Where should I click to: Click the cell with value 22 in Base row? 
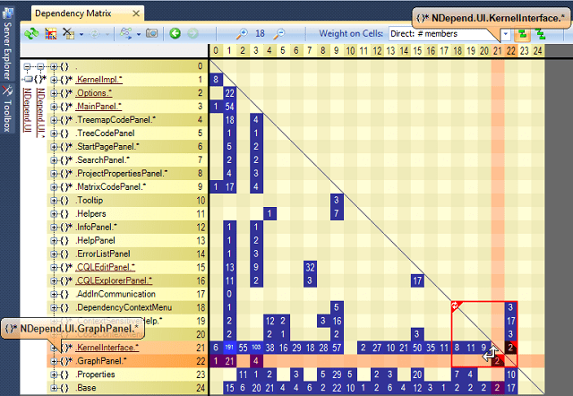[x=337, y=388]
